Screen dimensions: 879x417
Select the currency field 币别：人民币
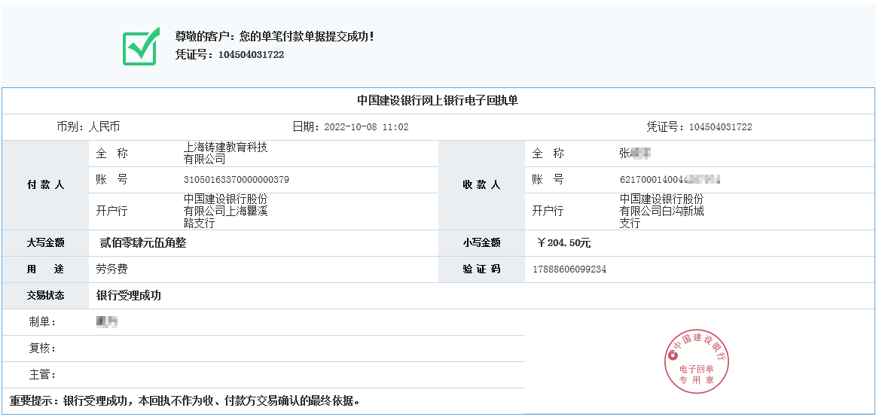[x=88, y=127]
